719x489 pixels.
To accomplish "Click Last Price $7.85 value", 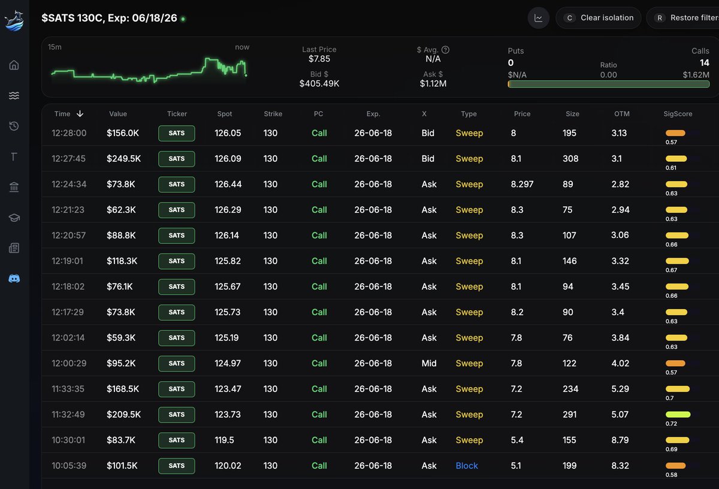I will click(x=319, y=59).
